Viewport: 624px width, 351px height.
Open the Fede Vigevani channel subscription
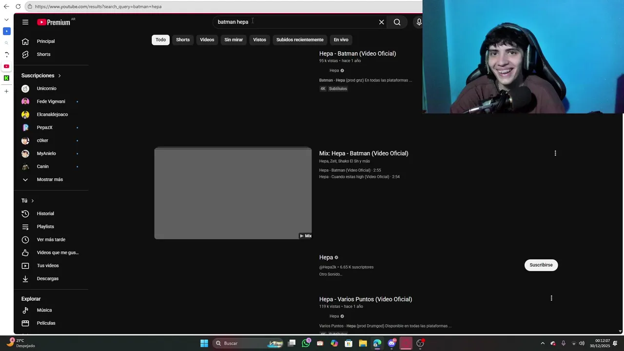pyautogui.click(x=51, y=101)
